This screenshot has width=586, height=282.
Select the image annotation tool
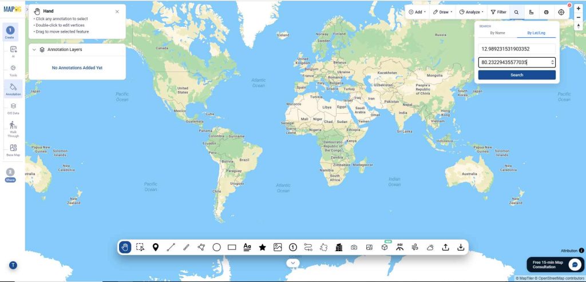click(278, 247)
